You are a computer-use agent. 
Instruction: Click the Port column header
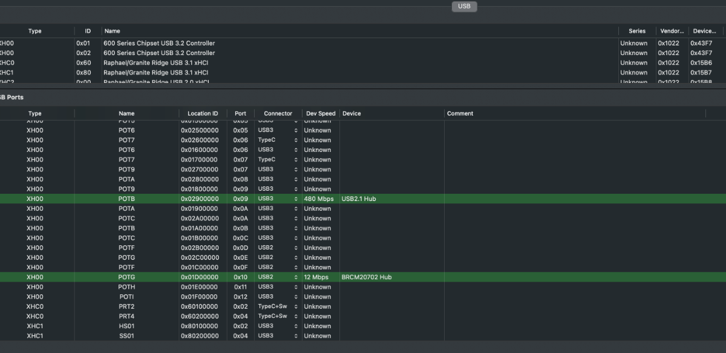[240, 113]
